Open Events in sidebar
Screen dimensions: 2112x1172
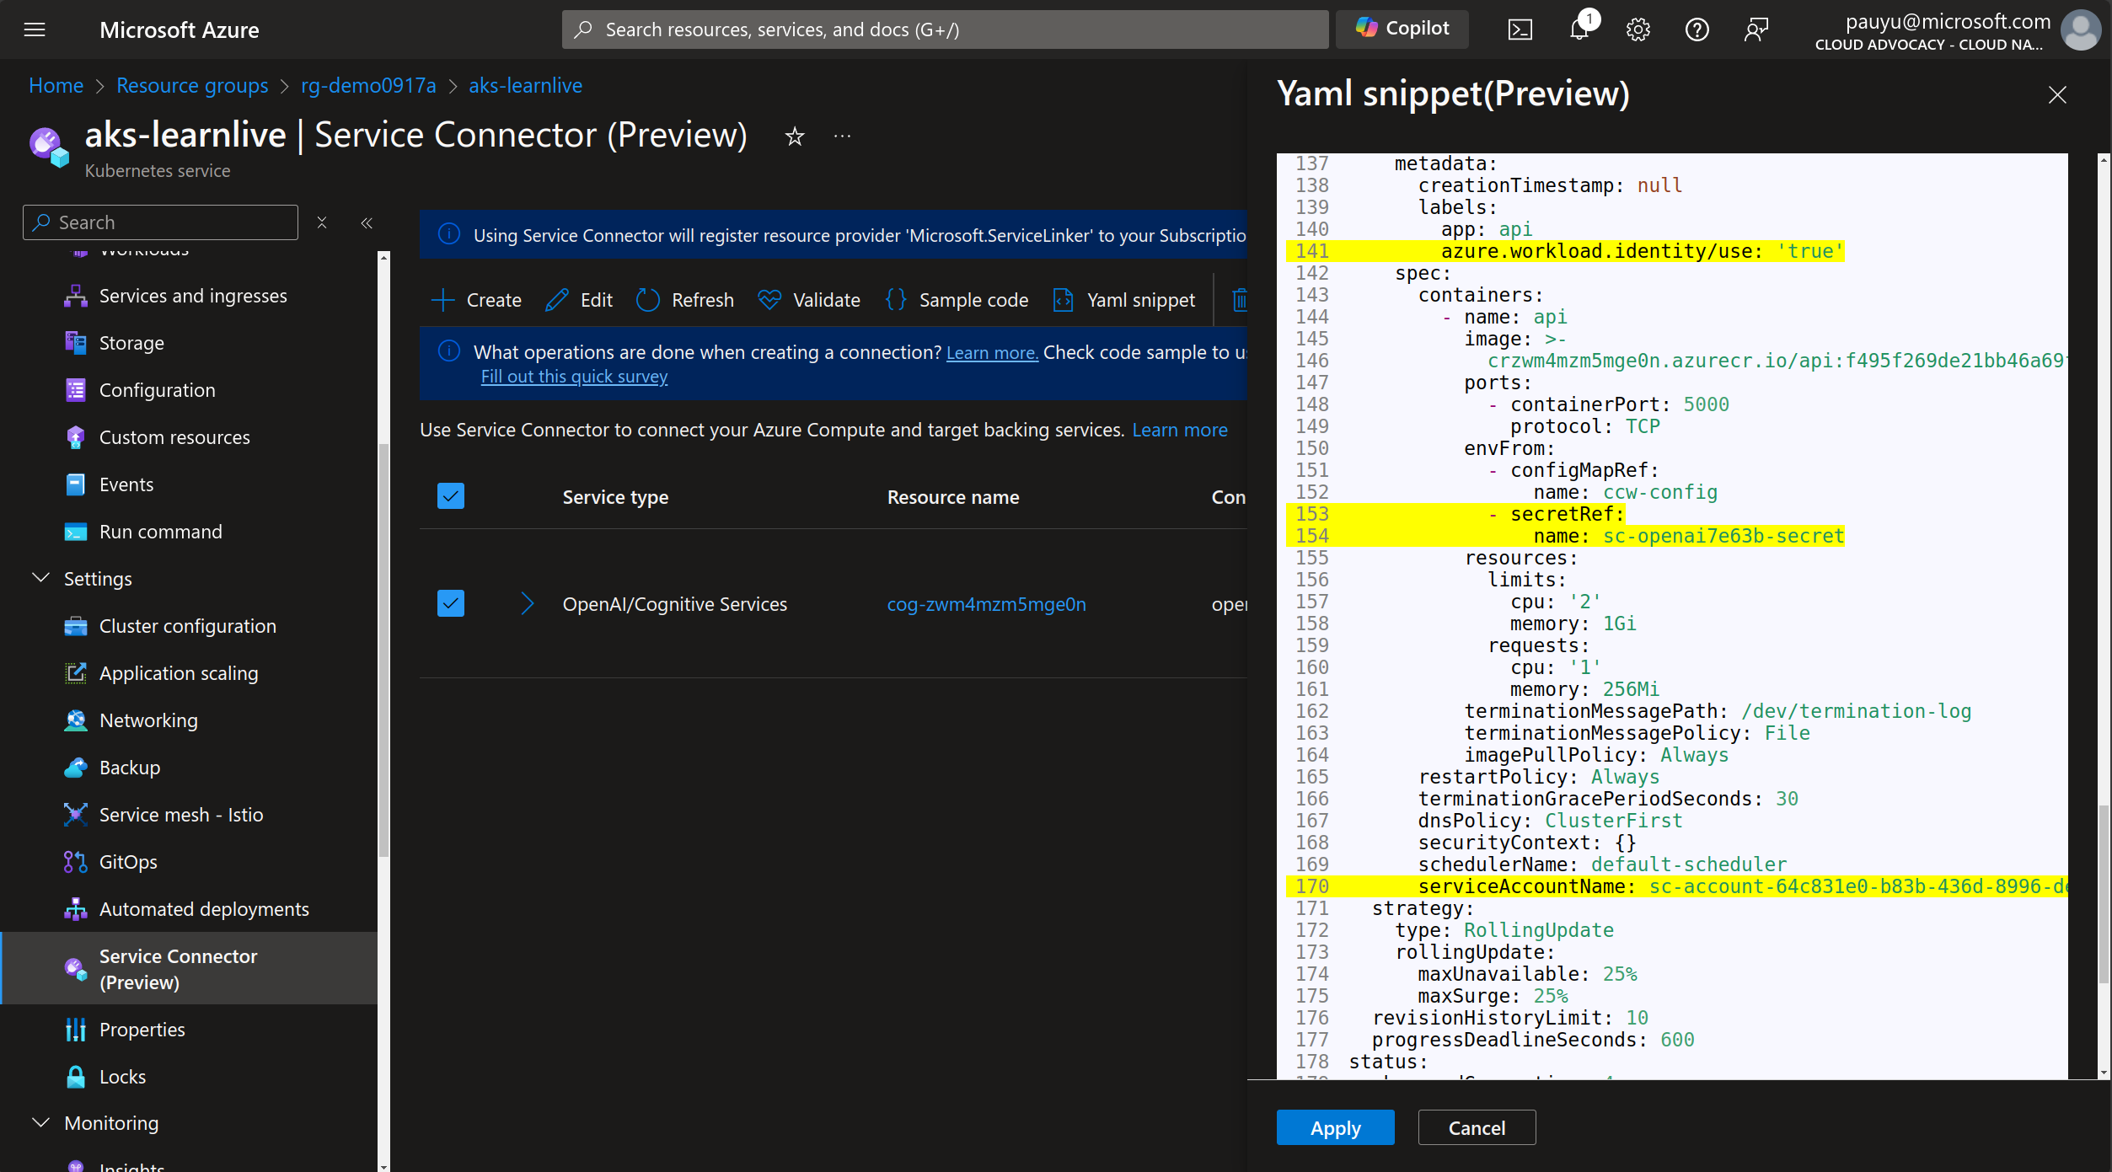126,484
